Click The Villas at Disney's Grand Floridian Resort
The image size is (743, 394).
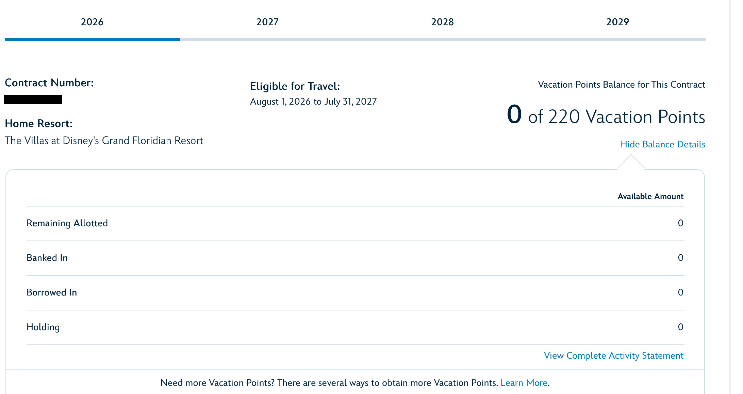[104, 141]
